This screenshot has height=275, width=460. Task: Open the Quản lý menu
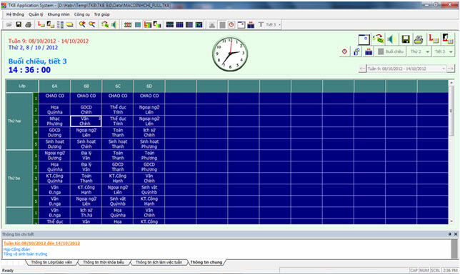tap(36, 14)
